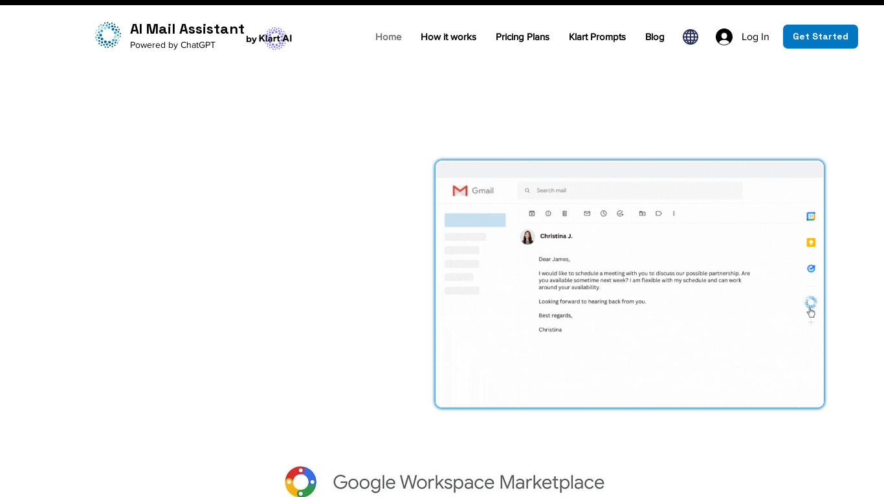This screenshot has width=884, height=497.
Task: Click the Looking forward to hearing back line
Action: (592, 302)
